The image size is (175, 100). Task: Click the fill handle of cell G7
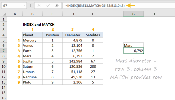[x=143, y=53]
